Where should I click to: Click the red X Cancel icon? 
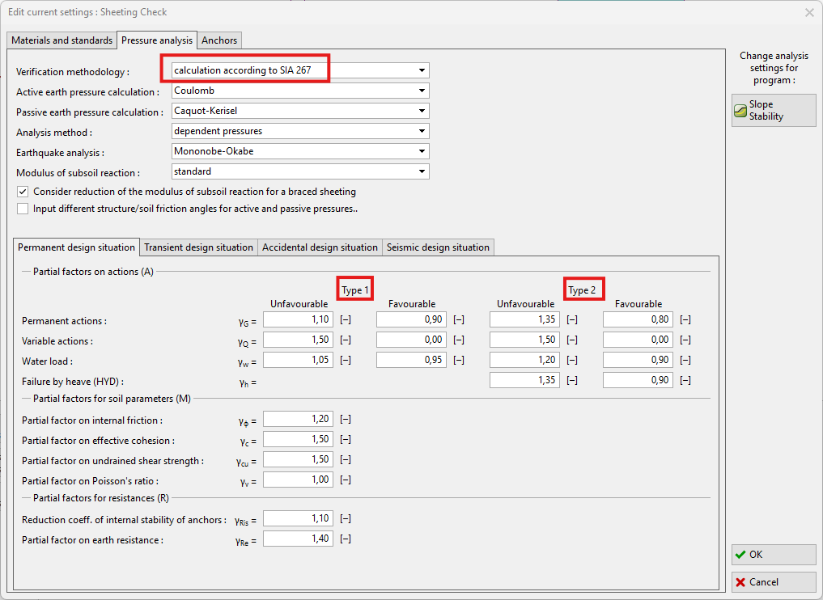pos(740,582)
